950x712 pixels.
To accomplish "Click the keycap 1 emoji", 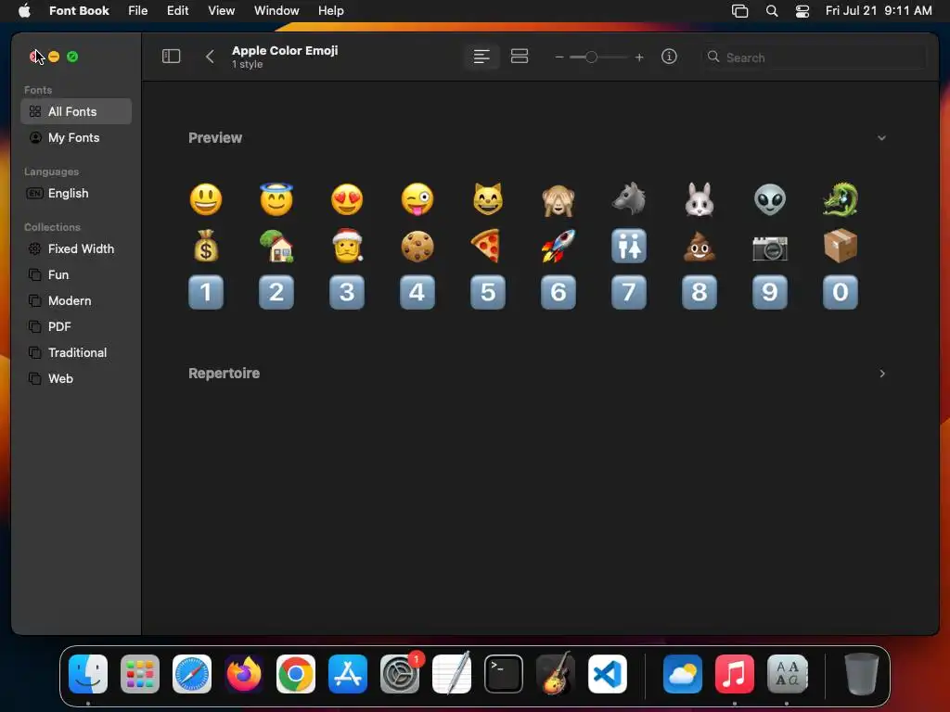I will [206, 292].
